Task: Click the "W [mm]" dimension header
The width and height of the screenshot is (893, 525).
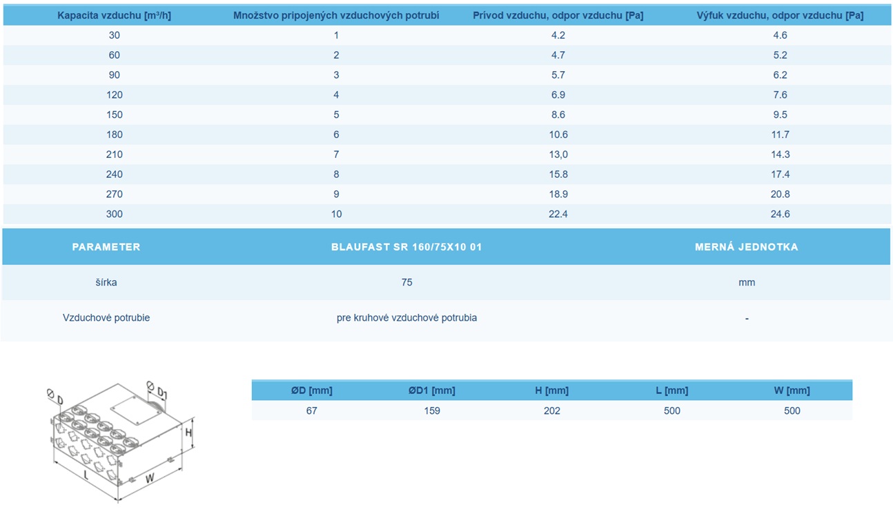Action: [x=792, y=390]
